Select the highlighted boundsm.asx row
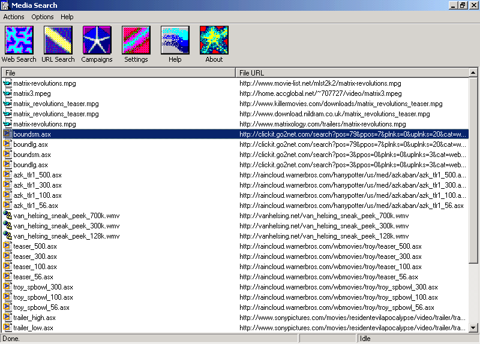480x344 pixels. 236,134
